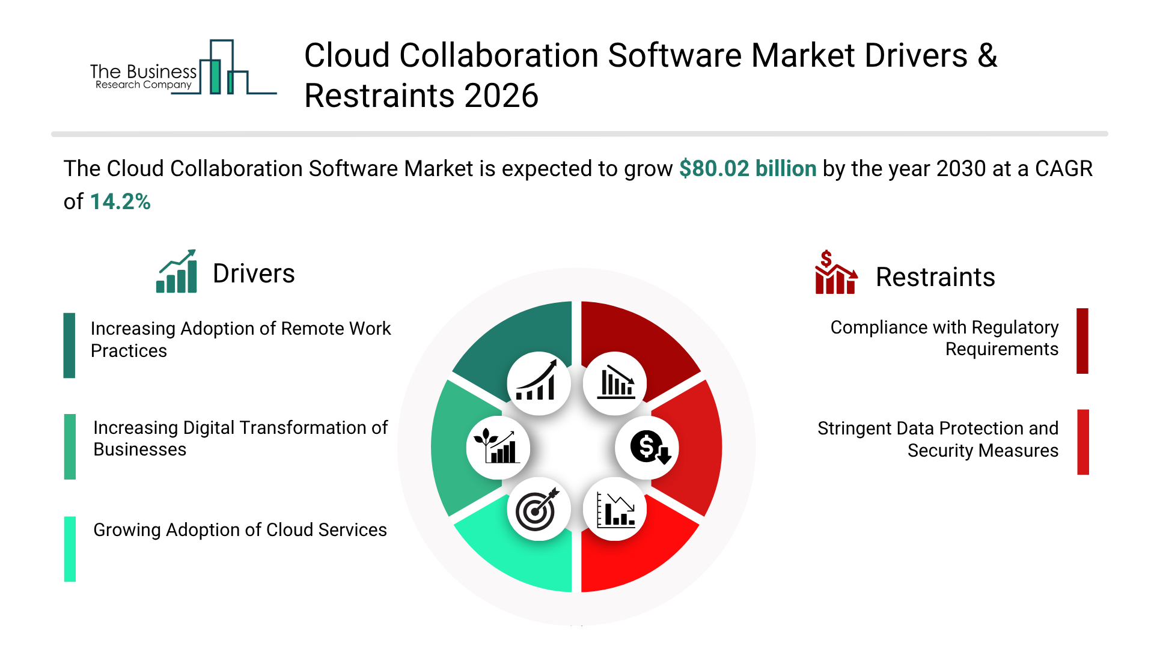
Task: Select the plant growth chart icon
Action: pos(499,447)
